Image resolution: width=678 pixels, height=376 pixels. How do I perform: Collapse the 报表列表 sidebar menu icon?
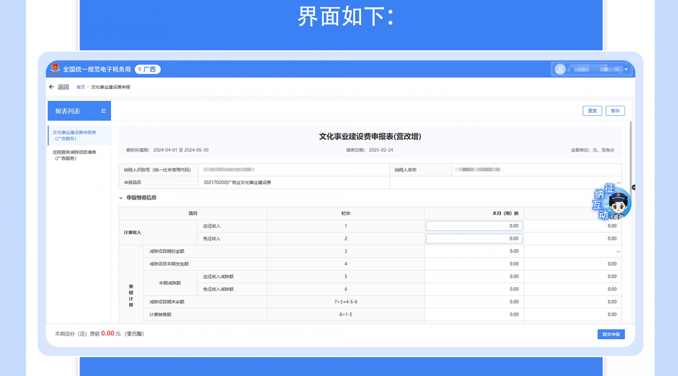coord(103,111)
